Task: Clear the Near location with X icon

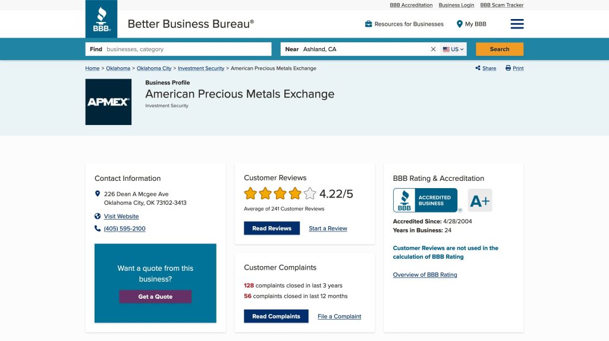Action: pos(433,49)
